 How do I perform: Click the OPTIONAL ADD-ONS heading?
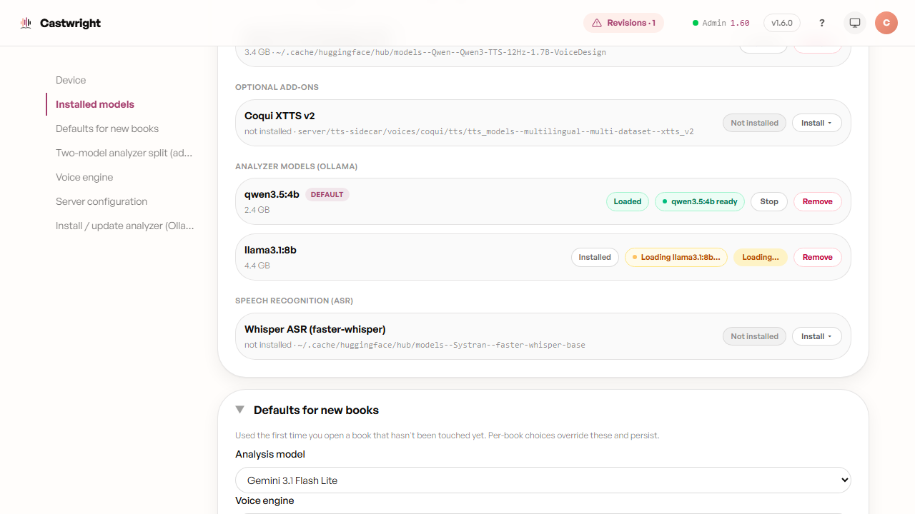tap(277, 87)
